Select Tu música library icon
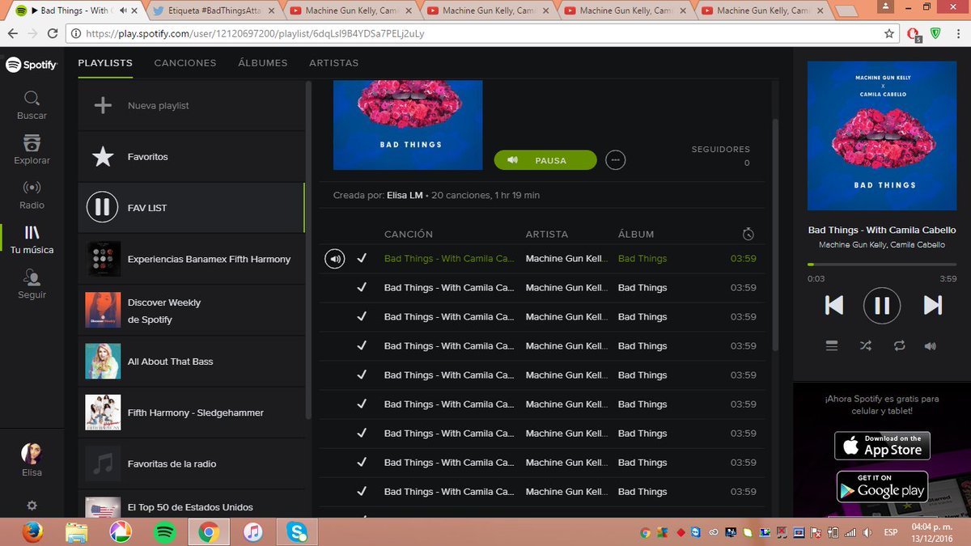This screenshot has width=971, height=546. 32,240
